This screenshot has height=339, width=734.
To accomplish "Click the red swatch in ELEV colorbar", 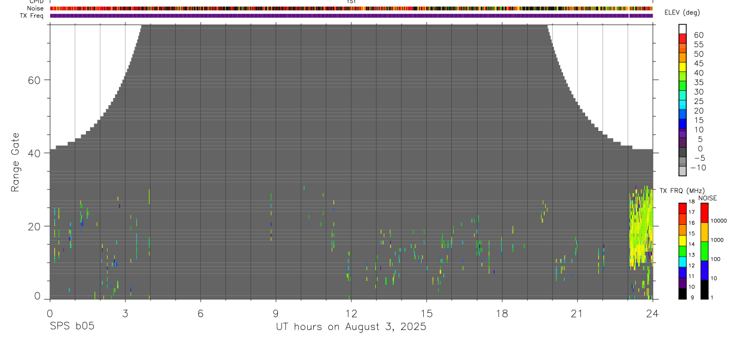I will [x=683, y=38].
